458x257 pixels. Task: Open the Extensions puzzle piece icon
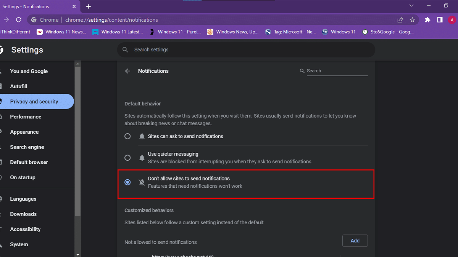coord(427,20)
